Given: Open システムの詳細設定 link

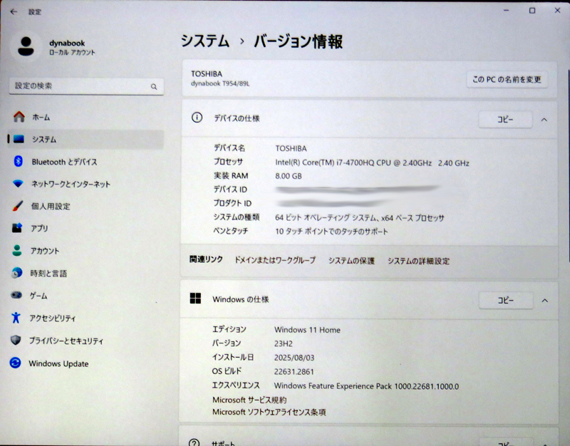Looking at the screenshot, I should (x=418, y=261).
